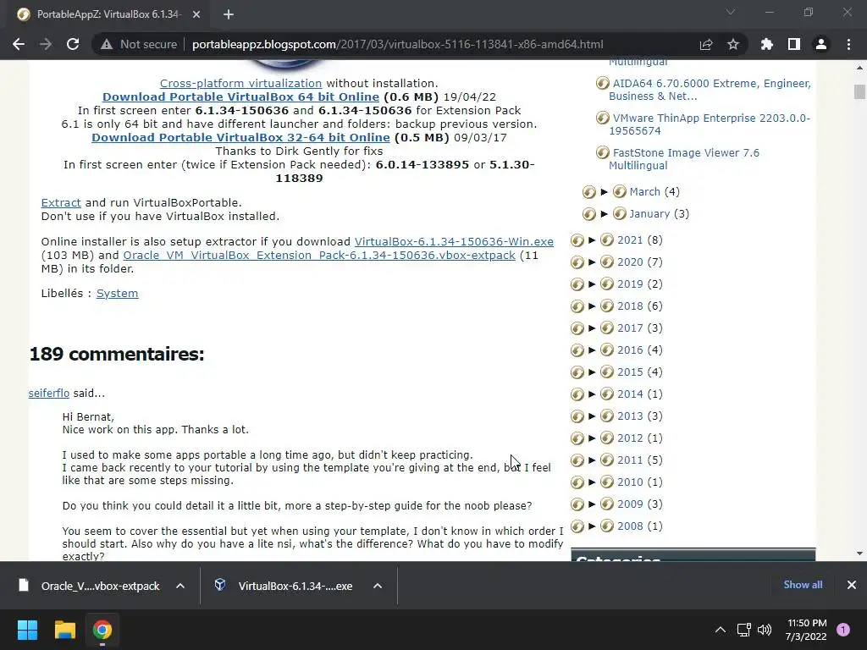Image resolution: width=867 pixels, height=650 pixels.
Task: Reload the current page
Action: 73,44
